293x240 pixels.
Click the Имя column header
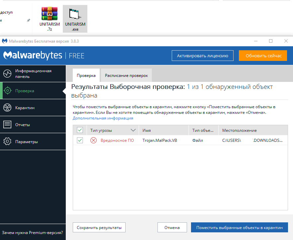(x=164, y=130)
